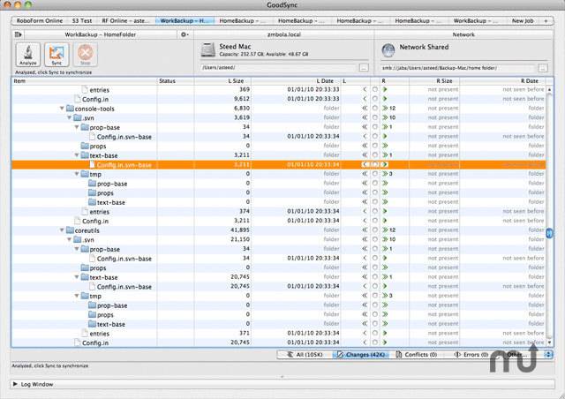
Task: Sort by the R Date column header
Action: tap(503, 80)
